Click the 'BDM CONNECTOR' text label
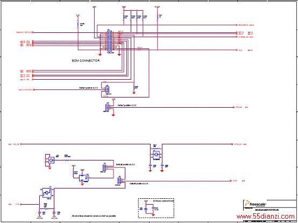Screen dimensions: 298x223 coord(86,61)
